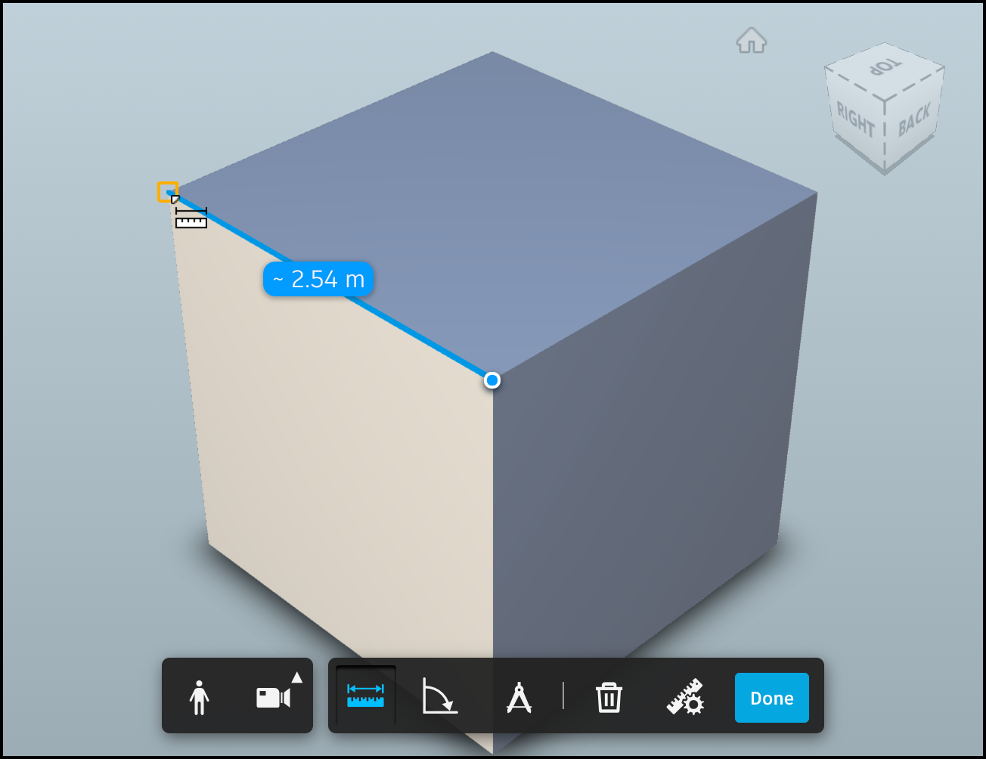
Task: Select the Calibrate compass tool
Action: [x=519, y=697]
